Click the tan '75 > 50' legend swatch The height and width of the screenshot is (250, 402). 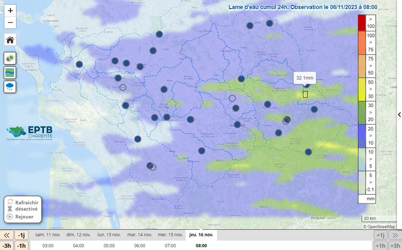(361, 66)
